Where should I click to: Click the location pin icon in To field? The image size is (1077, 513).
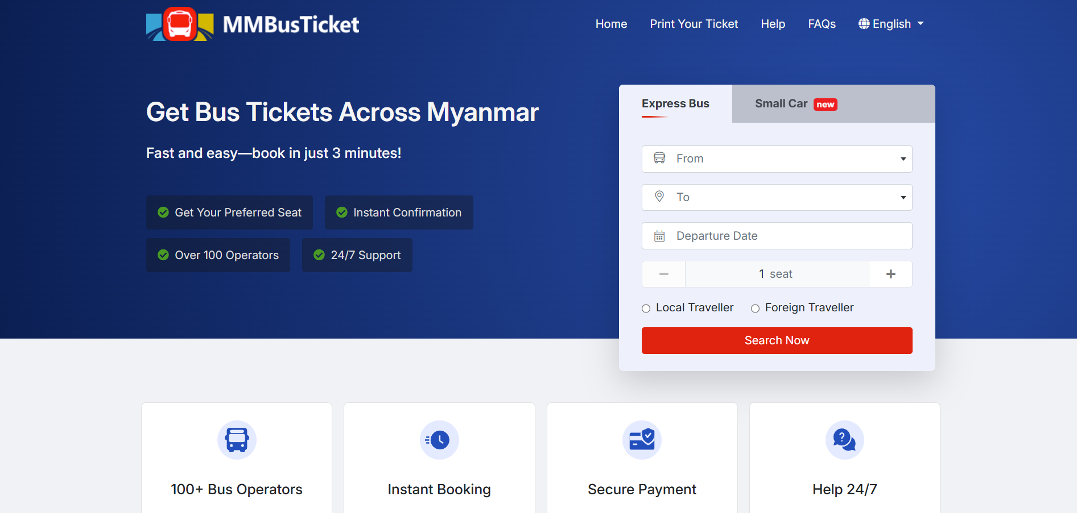tap(659, 197)
